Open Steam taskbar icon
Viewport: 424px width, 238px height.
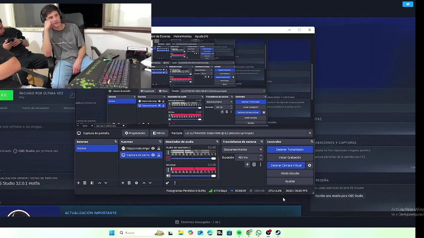pyautogui.click(x=278, y=233)
